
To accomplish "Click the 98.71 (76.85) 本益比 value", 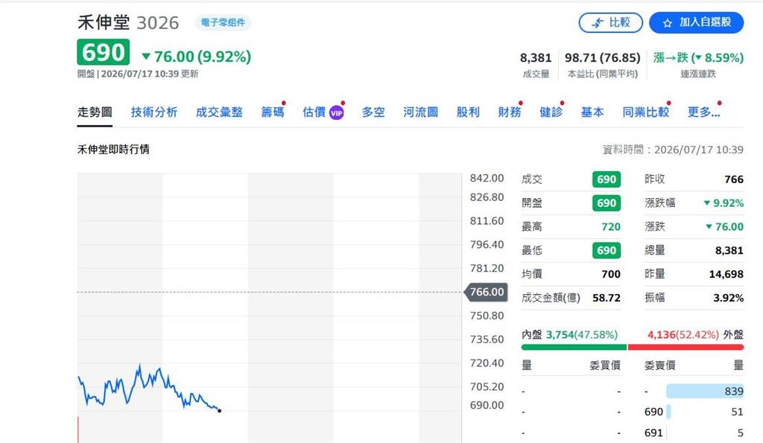I will pos(602,57).
